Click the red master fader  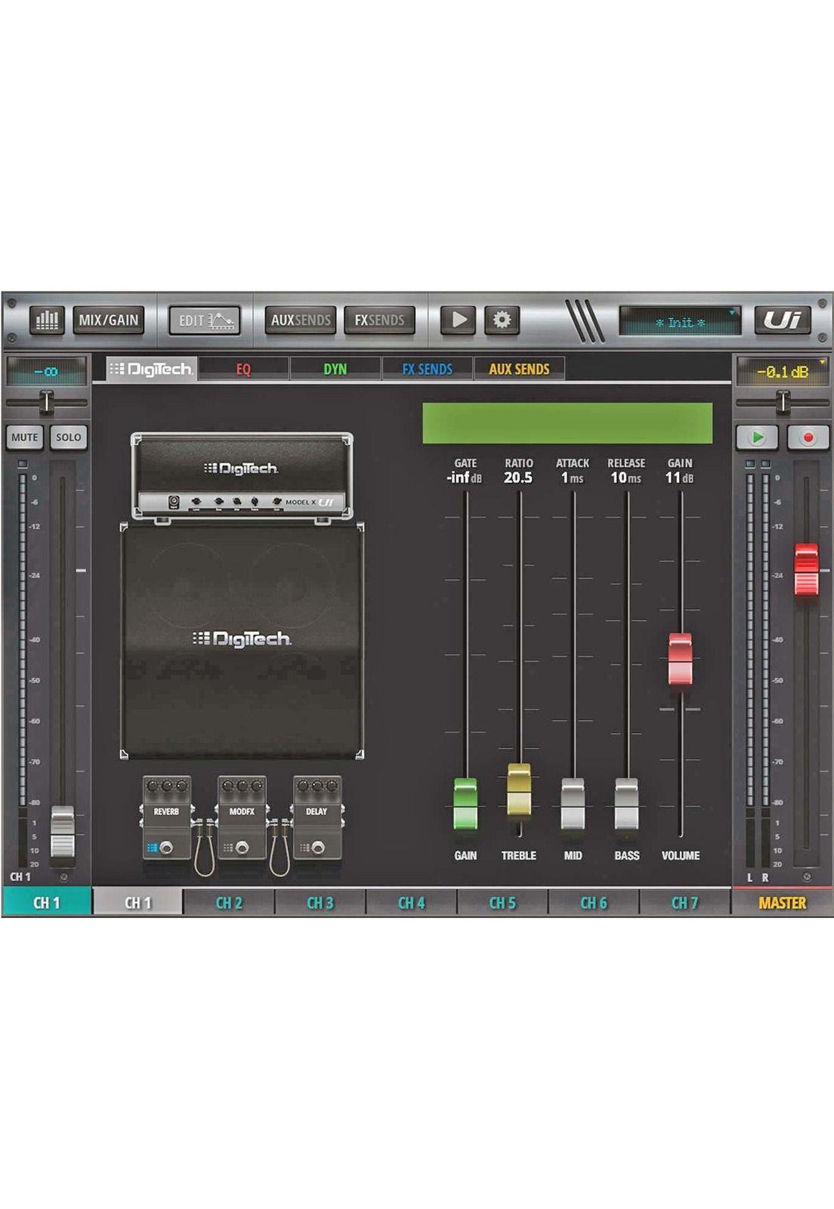click(806, 569)
